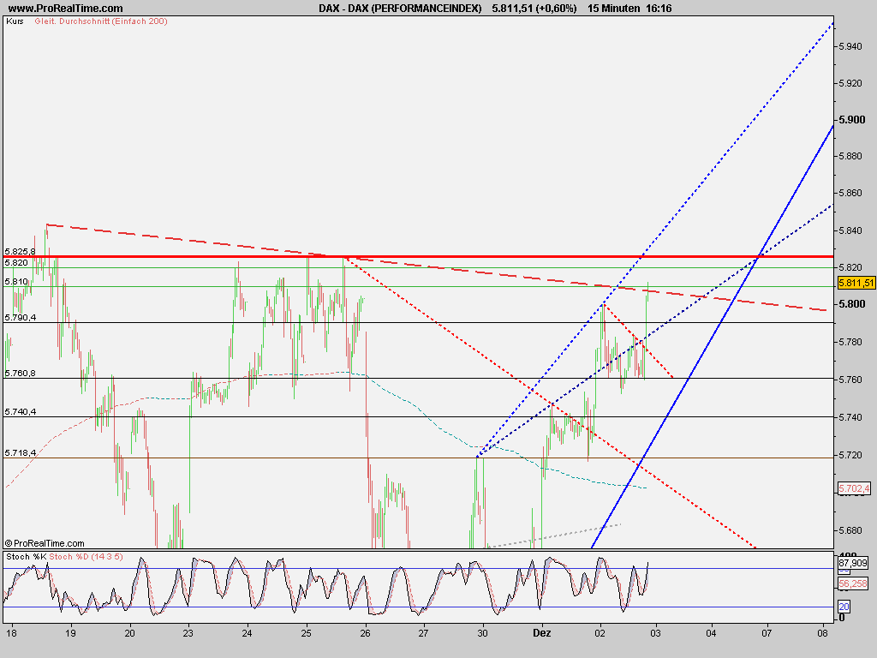Click the 5.740 price axis tick
Screen dimensions: 877x658
click(850, 417)
